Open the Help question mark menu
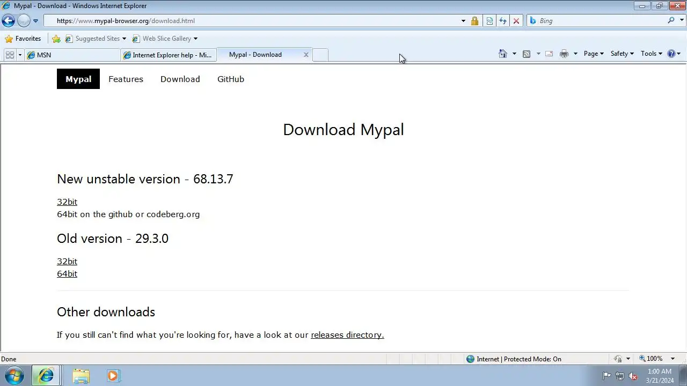Viewport: 687px width, 386px height. [x=674, y=54]
